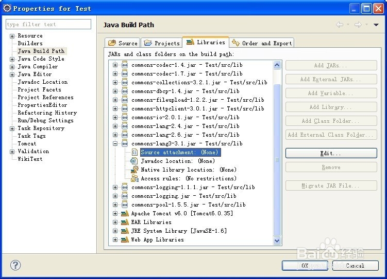Expand the Resource tree node
Image resolution: width=387 pixels, height=279 pixels.
(12, 36)
